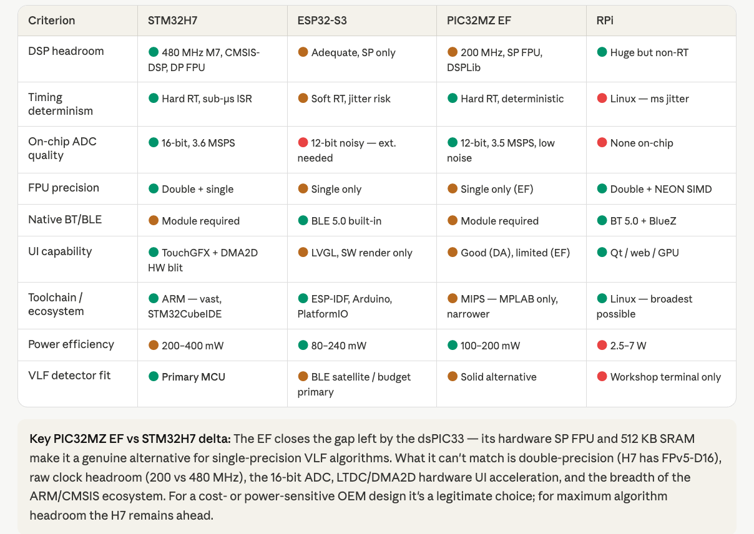
Task: Click the 'Hard RT, sub-µs ISR' cell text
Action: coord(207,99)
